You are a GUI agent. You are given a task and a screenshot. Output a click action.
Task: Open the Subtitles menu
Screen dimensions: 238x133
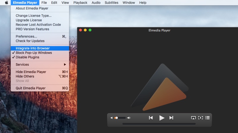pos(111,3)
